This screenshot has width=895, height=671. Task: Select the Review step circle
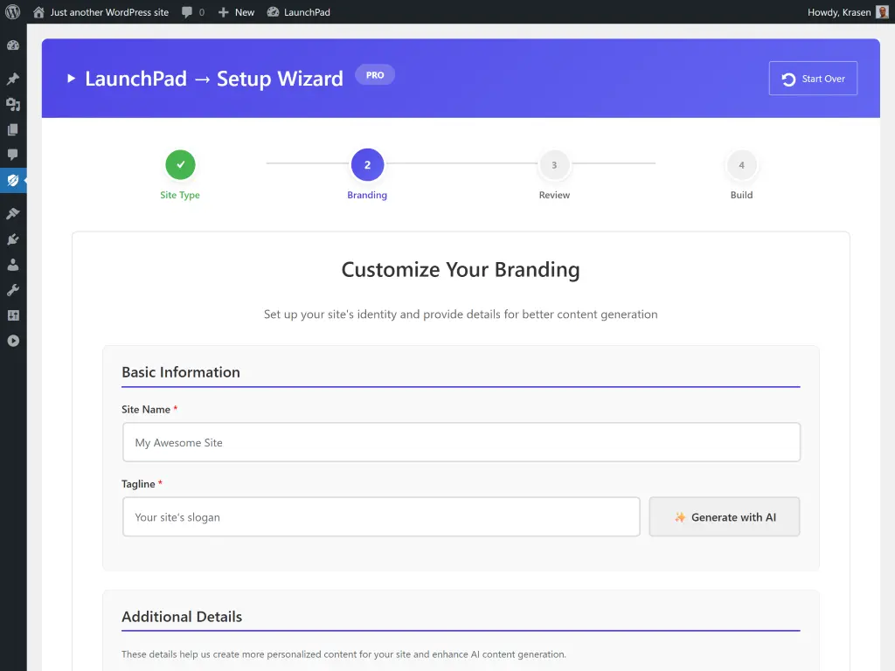click(554, 164)
